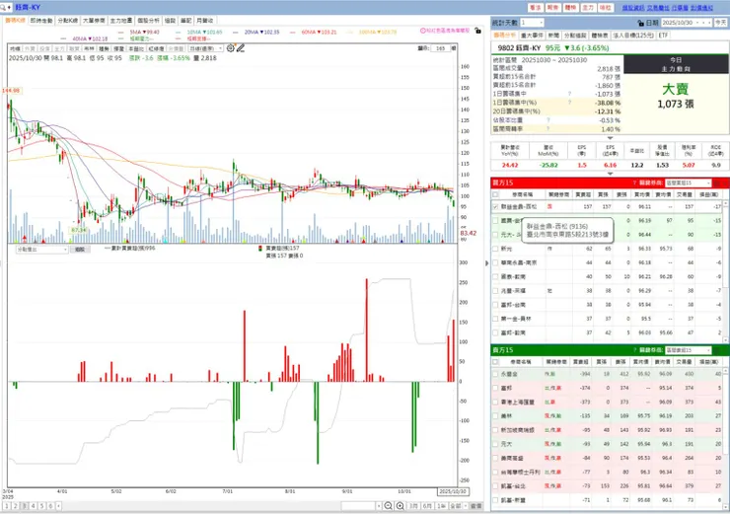This screenshot has width=730, height=514.
Task: Switch to the 即時走勢 tab
Action: [41, 21]
